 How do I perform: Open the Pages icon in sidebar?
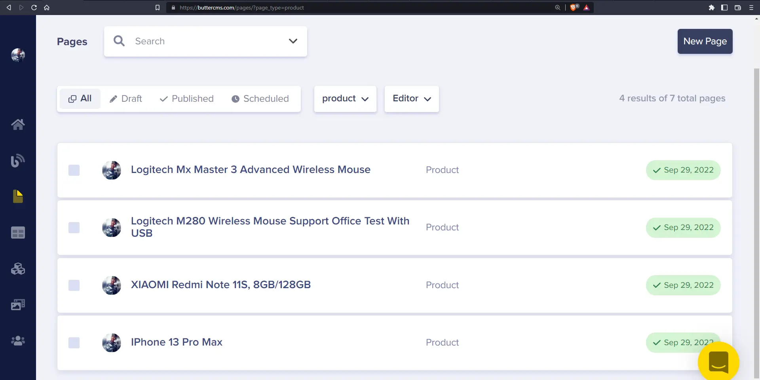coord(18,196)
